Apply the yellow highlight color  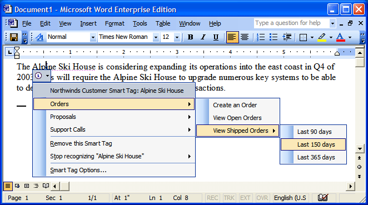click(322, 37)
